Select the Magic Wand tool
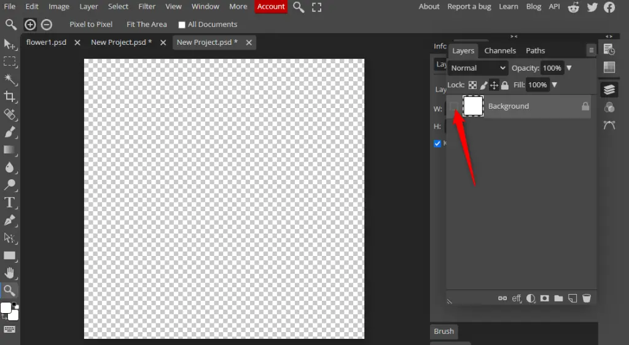Screen dimensions: 629x345 (9, 79)
